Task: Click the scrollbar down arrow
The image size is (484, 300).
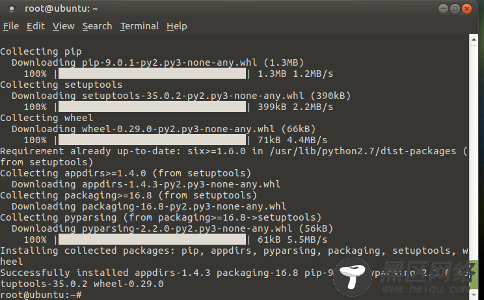Action: pyautogui.click(x=474, y=294)
